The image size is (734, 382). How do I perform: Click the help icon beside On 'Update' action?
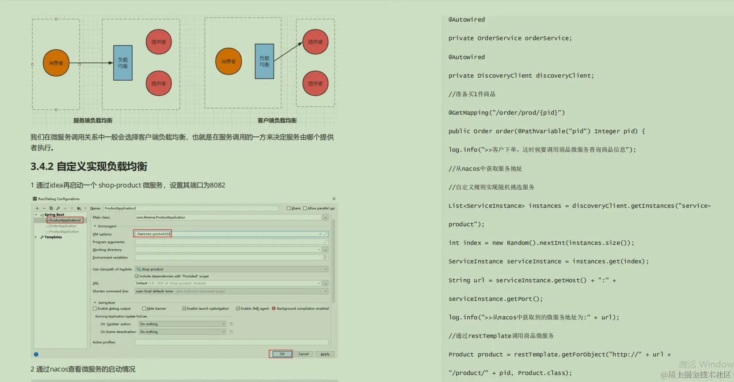coord(231,324)
